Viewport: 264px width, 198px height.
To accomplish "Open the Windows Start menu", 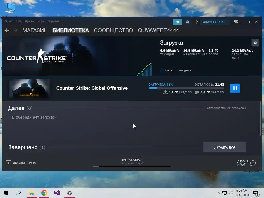I will (6, 193).
